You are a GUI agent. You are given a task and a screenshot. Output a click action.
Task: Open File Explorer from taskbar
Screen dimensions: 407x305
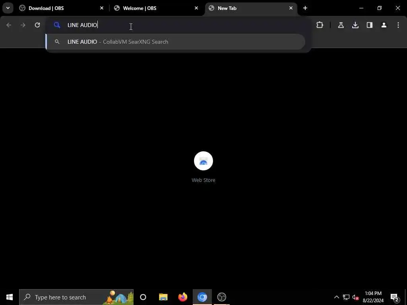[163, 297]
